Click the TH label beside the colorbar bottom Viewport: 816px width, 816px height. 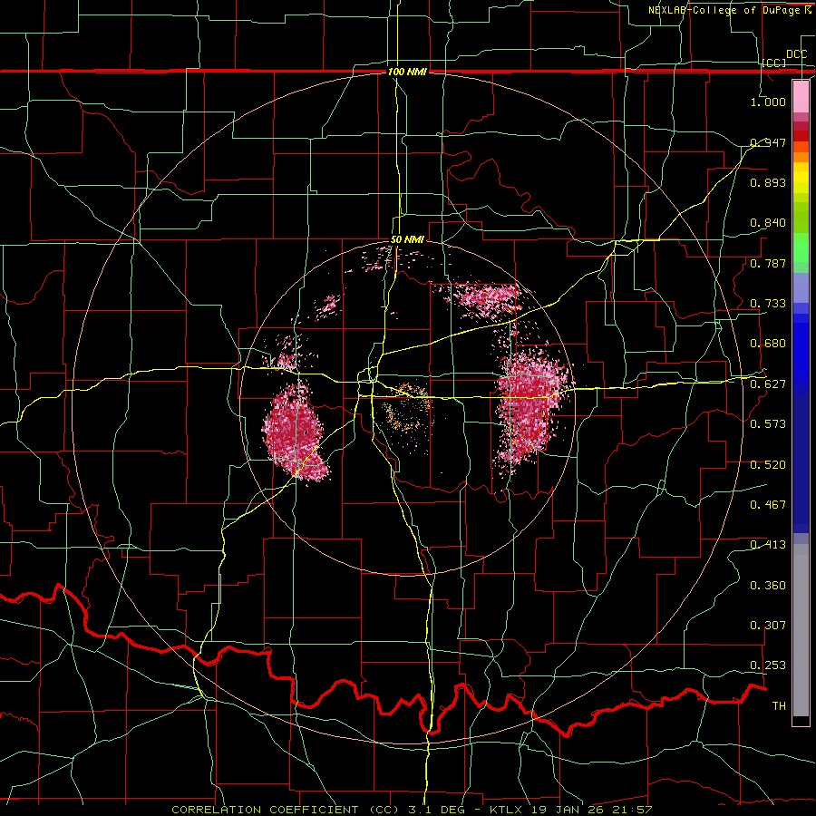779,705
